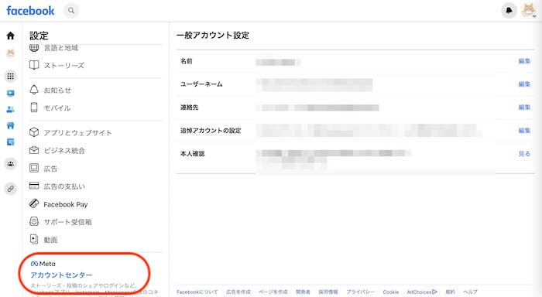Open the Friends icon in sidebar
The width and height of the screenshot is (542, 297).
(x=11, y=110)
